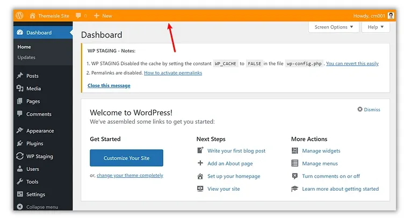Click the graduation cap icon beside Learn more
The width and height of the screenshot is (411, 219).
tap(295, 188)
